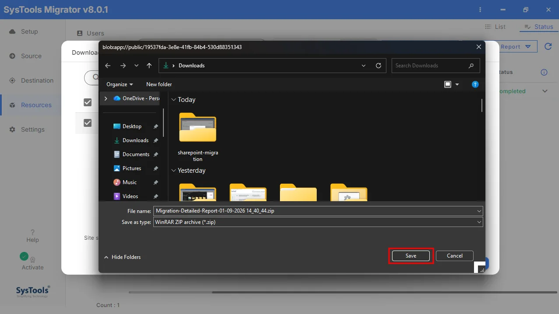
Task: Collapse the Yesterday file group
Action: tap(173, 171)
